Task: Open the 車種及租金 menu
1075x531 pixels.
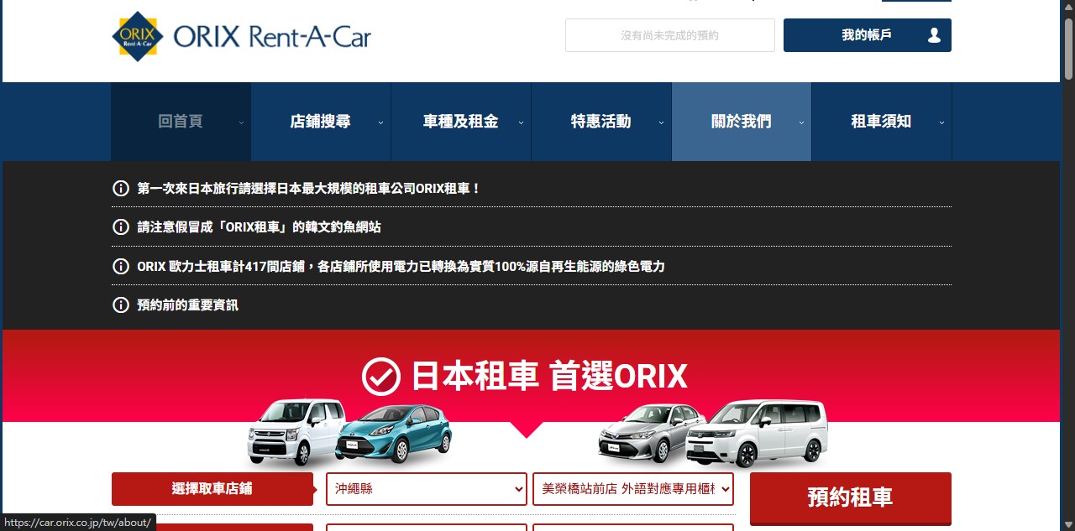Action: pyautogui.click(x=460, y=122)
